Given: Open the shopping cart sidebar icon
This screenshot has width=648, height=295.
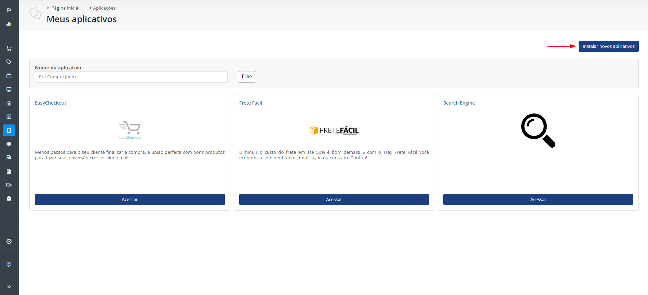Looking at the screenshot, I should click(9, 48).
